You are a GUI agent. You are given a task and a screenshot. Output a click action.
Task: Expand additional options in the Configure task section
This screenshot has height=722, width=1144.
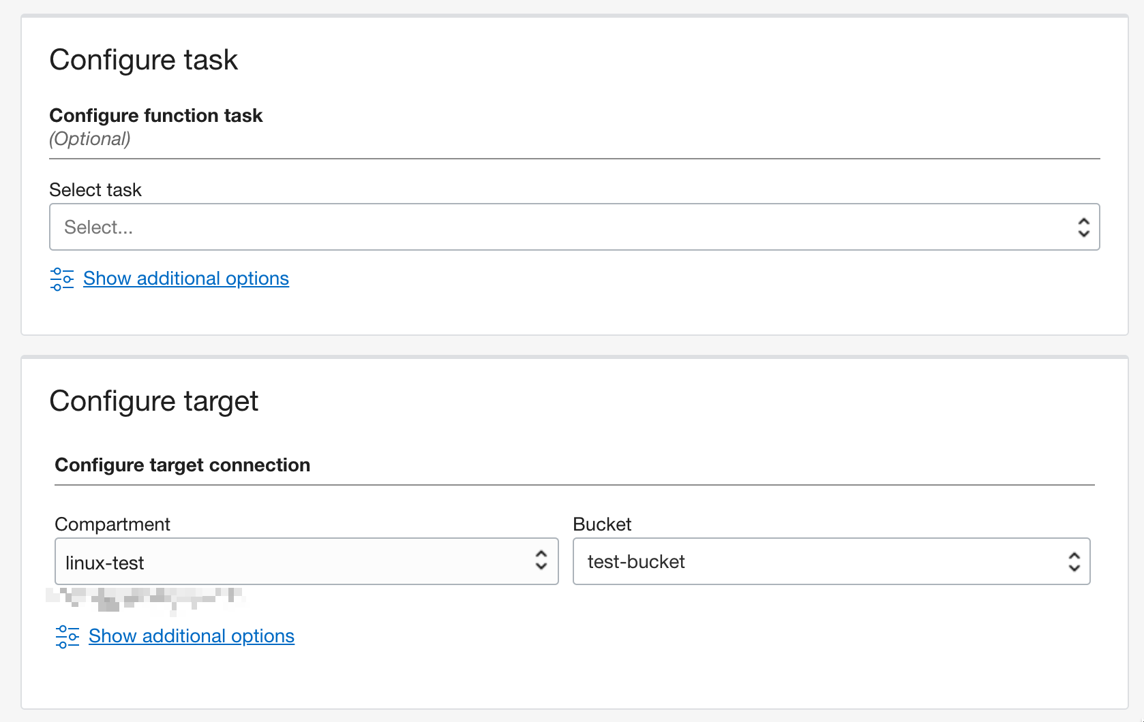(185, 279)
